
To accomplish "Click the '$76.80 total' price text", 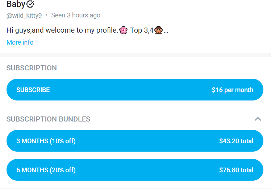I will click(x=236, y=170).
